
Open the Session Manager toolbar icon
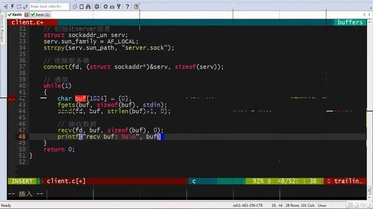point(6,6)
